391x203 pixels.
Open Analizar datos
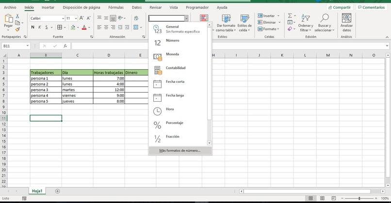[347, 23]
